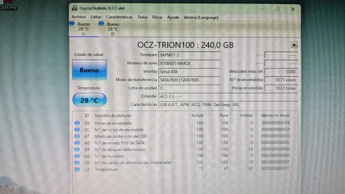
Task: Click the Estándar field ACS-2
Action: pos(228,96)
